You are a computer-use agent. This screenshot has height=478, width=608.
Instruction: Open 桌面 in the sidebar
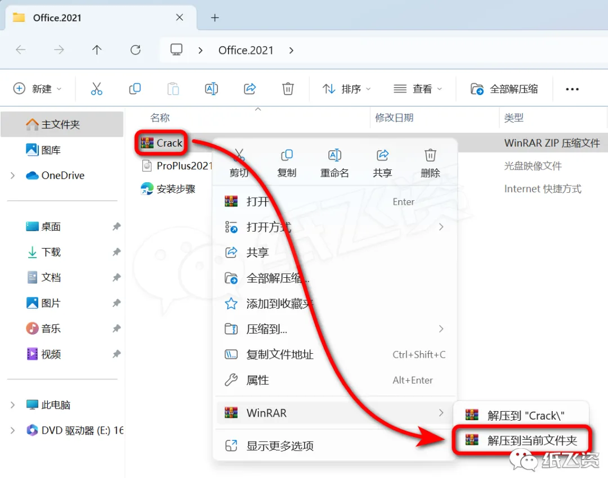pyautogui.click(x=62, y=227)
